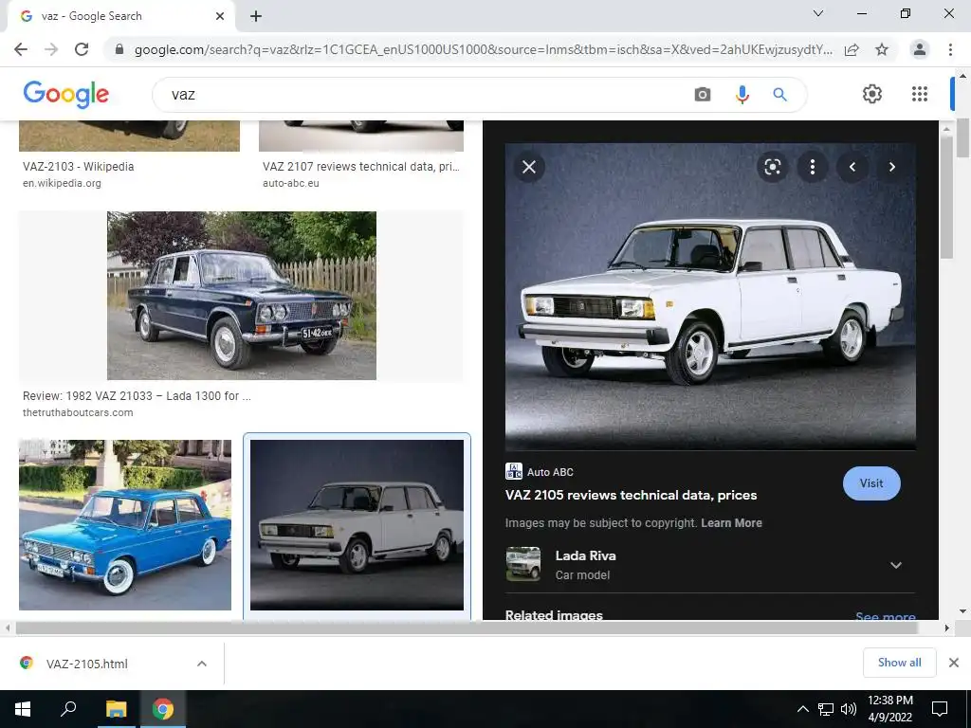This screenshot has width=971, height=728.
Task: Select dark blue VAZ 21033 thumbnail
Action: (x=242, y=296)
